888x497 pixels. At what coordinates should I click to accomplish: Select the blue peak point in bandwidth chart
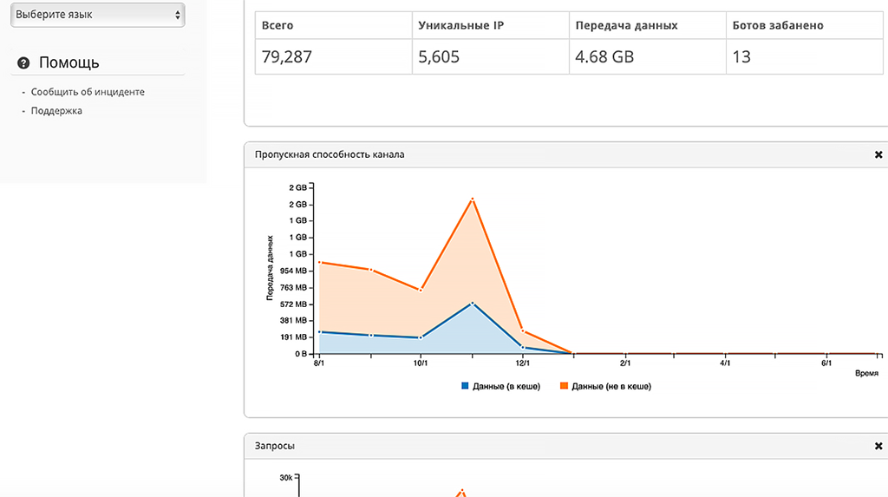[472, 304]
